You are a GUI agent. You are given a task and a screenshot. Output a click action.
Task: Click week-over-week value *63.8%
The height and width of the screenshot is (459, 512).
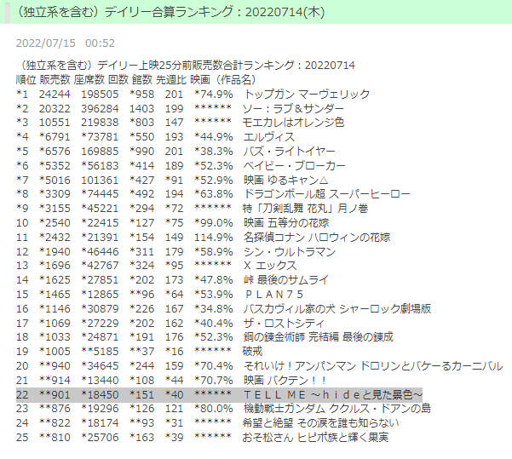(214, 194)
